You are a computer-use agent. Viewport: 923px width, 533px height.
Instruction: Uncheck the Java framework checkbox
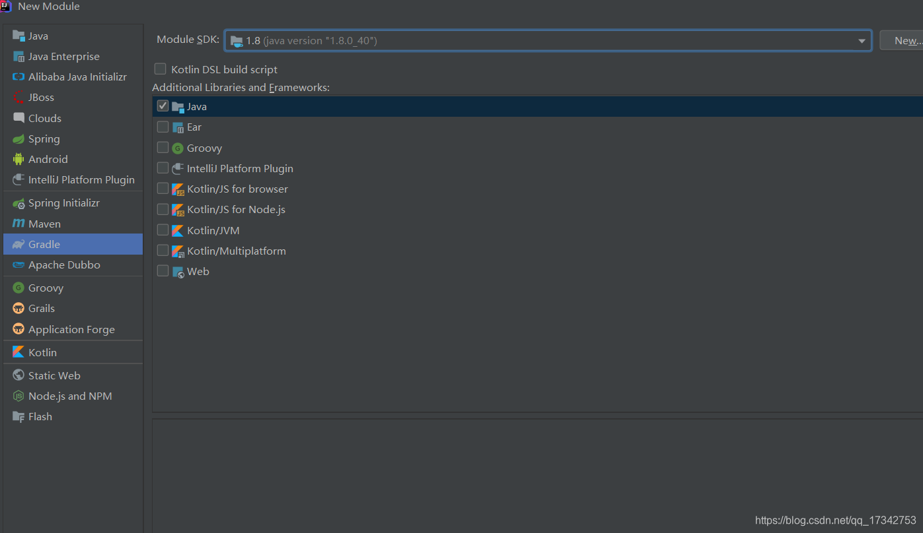click(163, 106)
